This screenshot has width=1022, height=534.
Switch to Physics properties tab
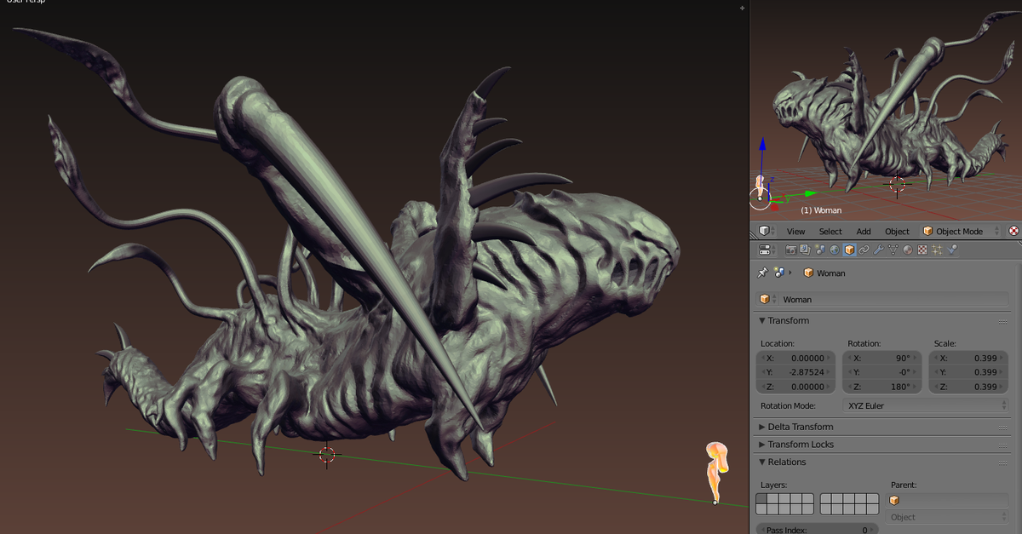click(x=952, y=250)
